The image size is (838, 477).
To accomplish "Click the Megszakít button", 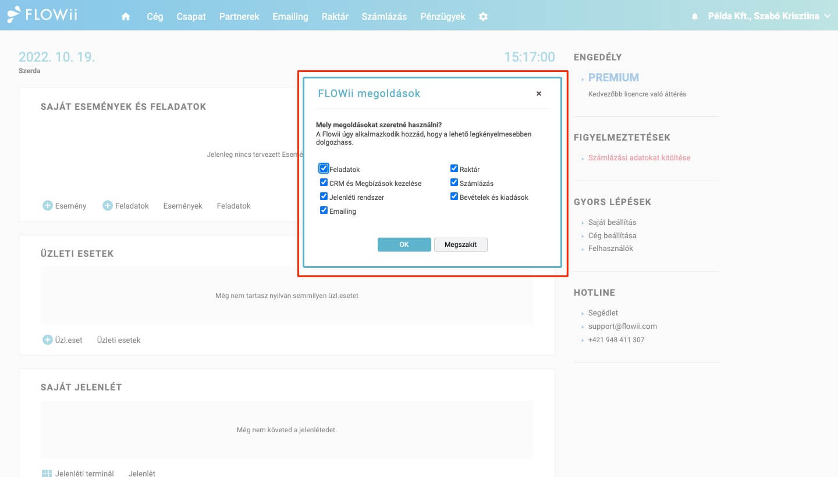I will [x=461, y=245].
